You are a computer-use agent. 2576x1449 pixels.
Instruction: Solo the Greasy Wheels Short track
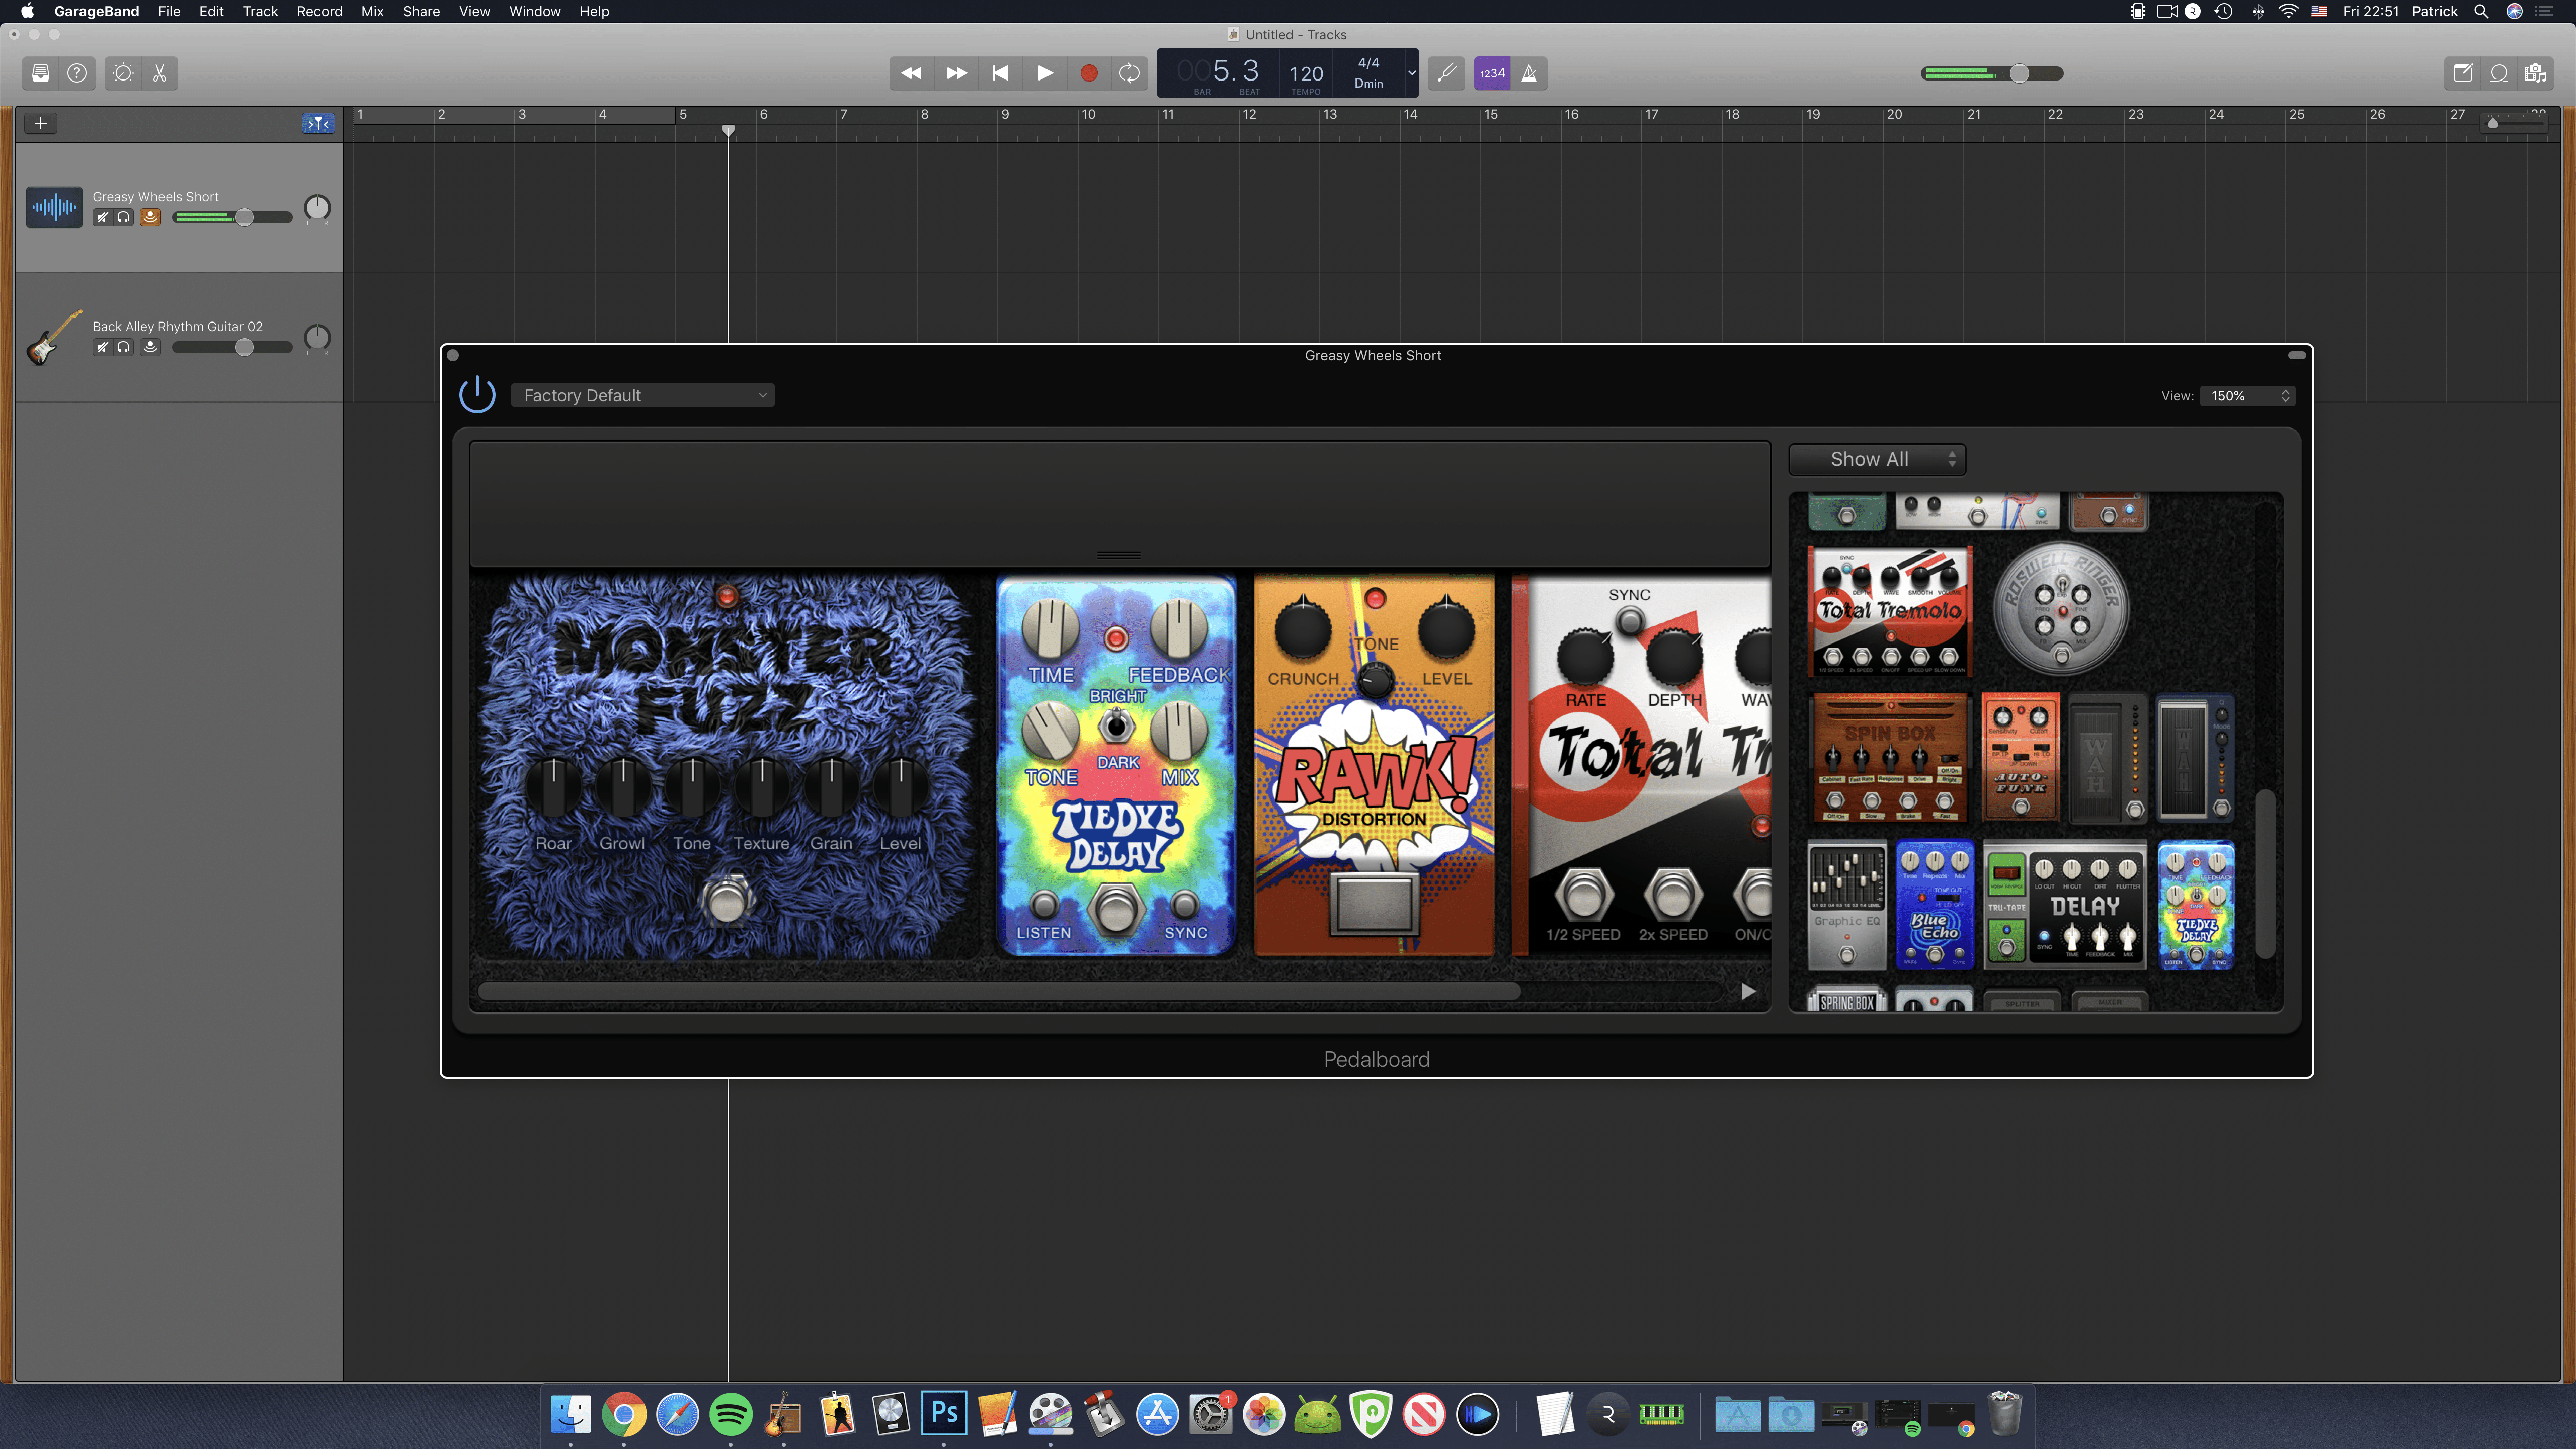point(124,217)
